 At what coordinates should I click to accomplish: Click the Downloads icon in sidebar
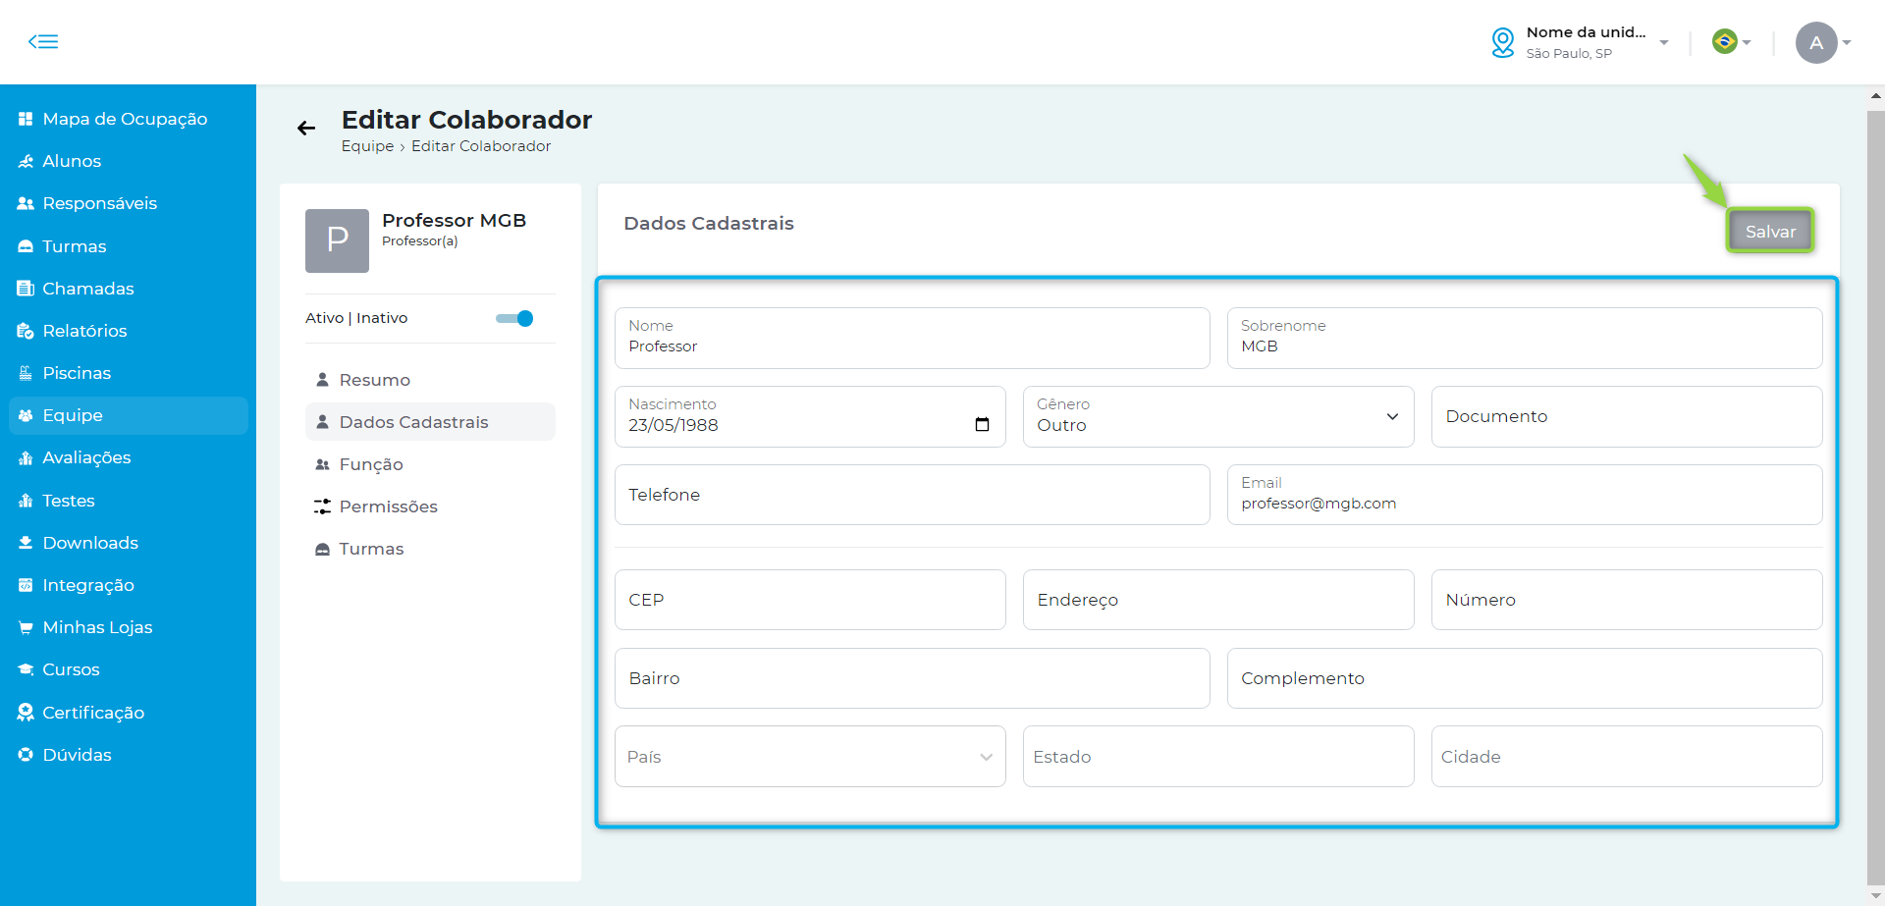pos(26,543)
